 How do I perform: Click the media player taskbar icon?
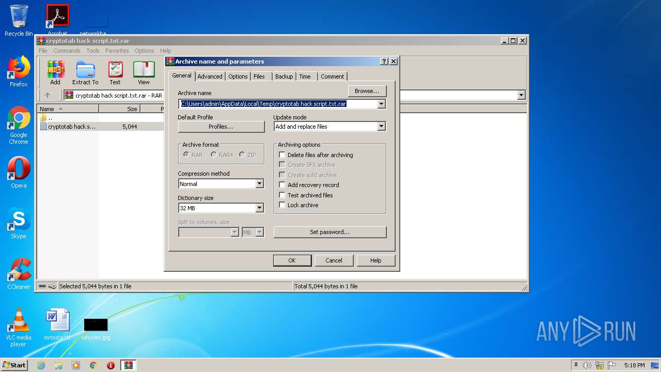(76, 365)
